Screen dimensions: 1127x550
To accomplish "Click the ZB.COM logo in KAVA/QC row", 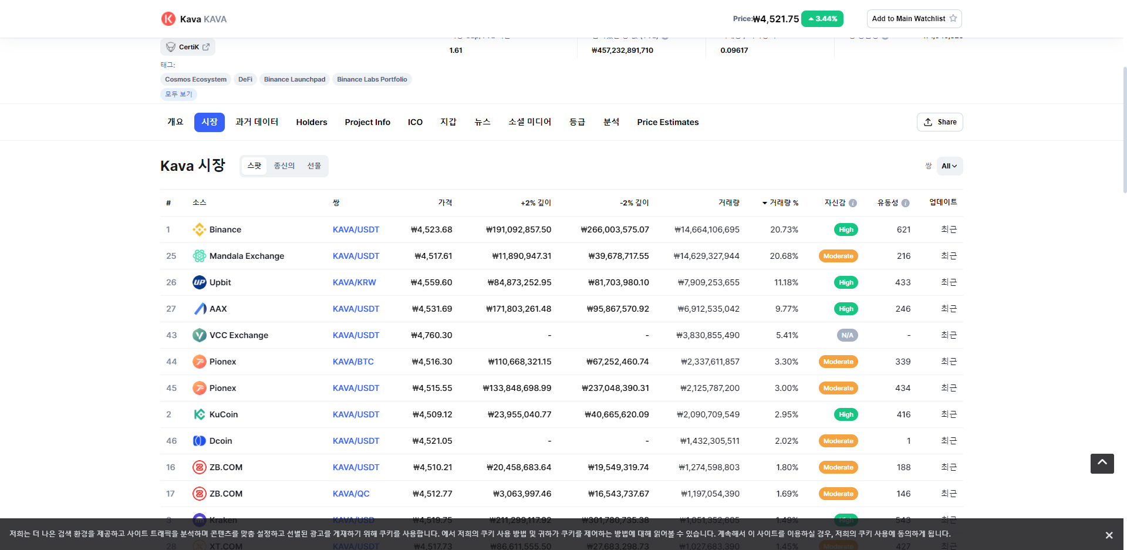I will pyautogui.click(x=200, y=494).
